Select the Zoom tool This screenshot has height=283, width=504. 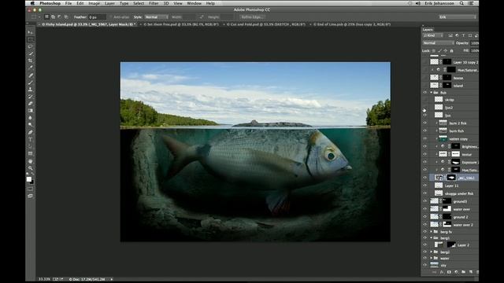(30, 168)
